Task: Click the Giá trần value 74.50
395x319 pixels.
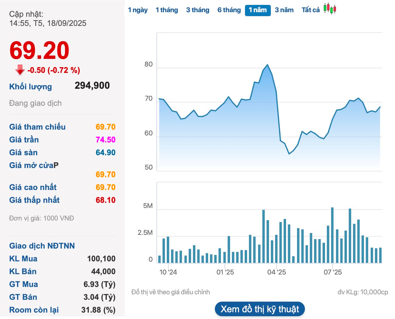Action: pyautogui.click(x=105, y=140)
